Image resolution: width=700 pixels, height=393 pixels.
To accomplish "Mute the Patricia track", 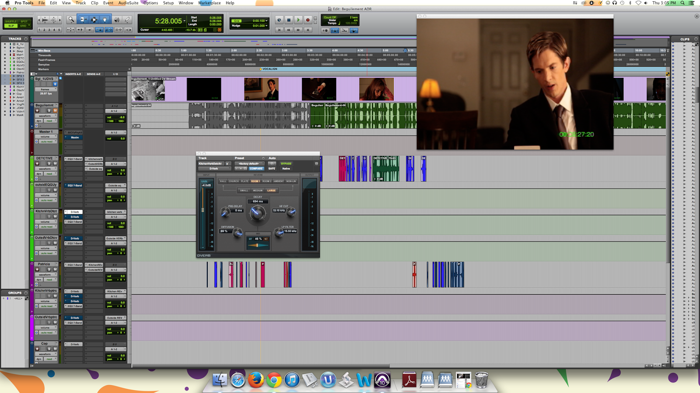I will 55,269.
